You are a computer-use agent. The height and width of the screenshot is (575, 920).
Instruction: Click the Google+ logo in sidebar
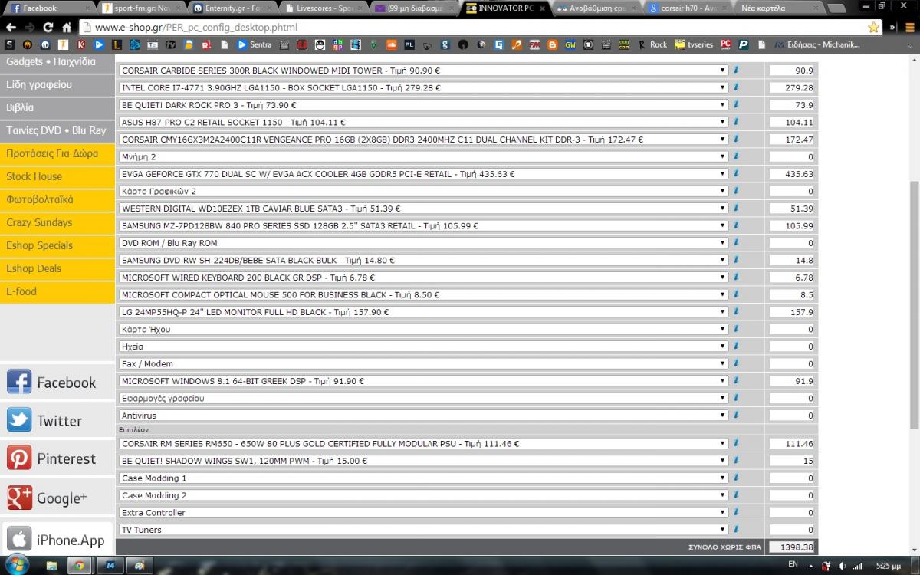click(19, 498)
